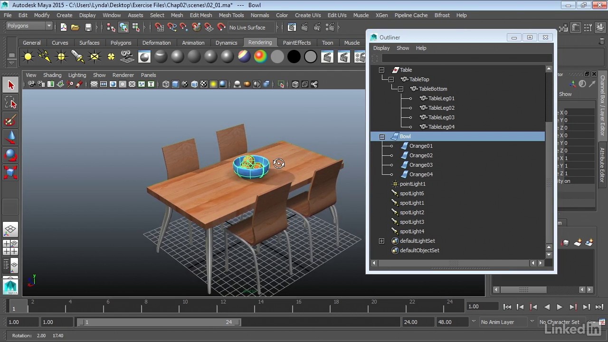Image resolution: width=608 pixels, height=342 pixels.
Task: Create a directional light from the shelf
Action: click(45, 57)
